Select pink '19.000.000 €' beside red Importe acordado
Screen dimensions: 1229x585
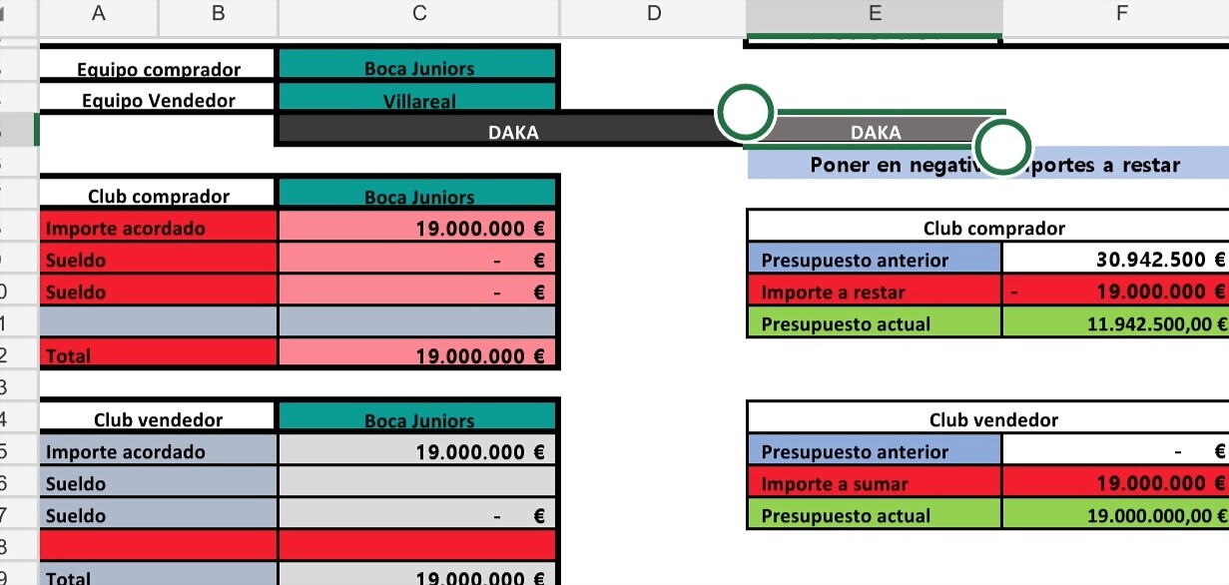(x=417, y=227)
